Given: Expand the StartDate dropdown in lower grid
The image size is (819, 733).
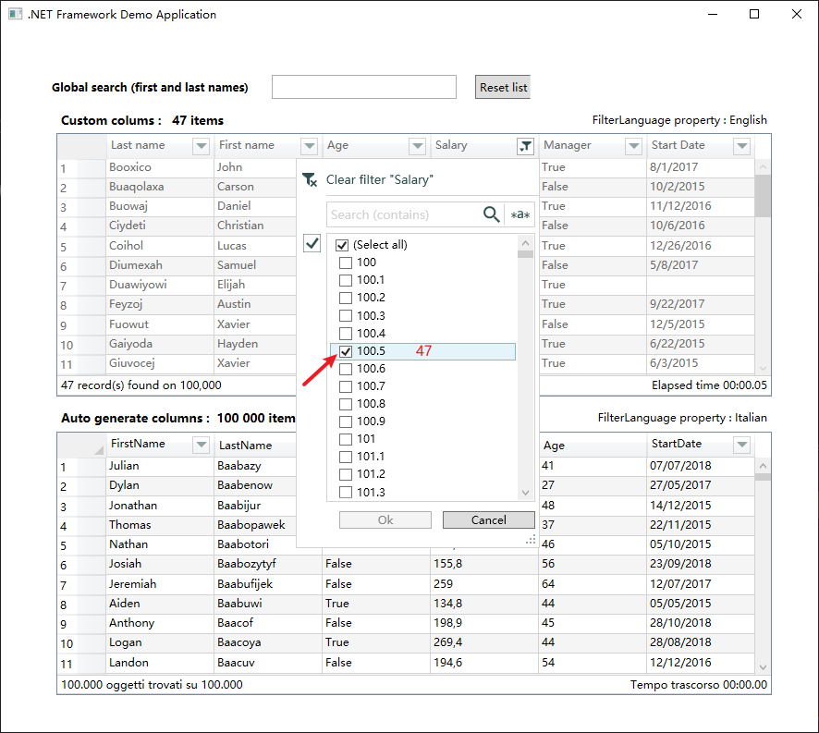Looking at the screenshot, I should pyautogui.click(x=741, y=445).
